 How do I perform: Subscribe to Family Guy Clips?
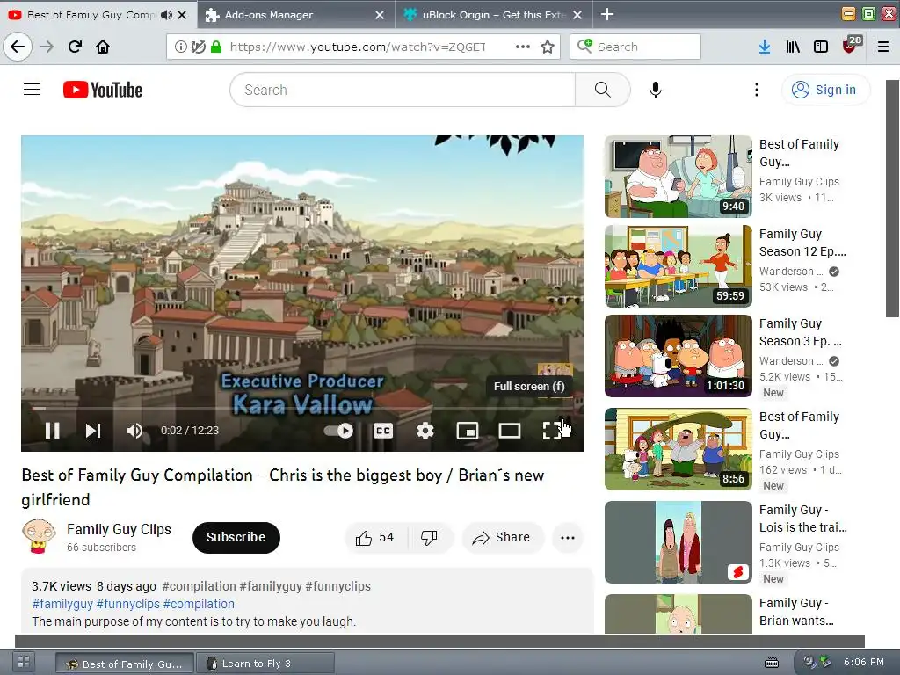point(236,537)
